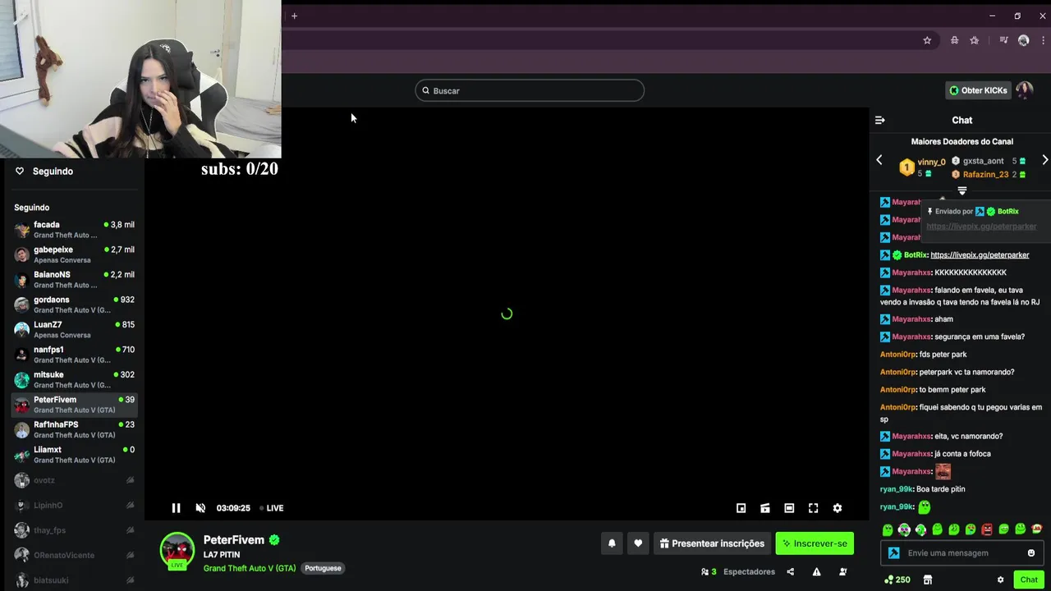Go to previous top donors page
Screen dimensions: 1051x591
(x=879, y=160)
